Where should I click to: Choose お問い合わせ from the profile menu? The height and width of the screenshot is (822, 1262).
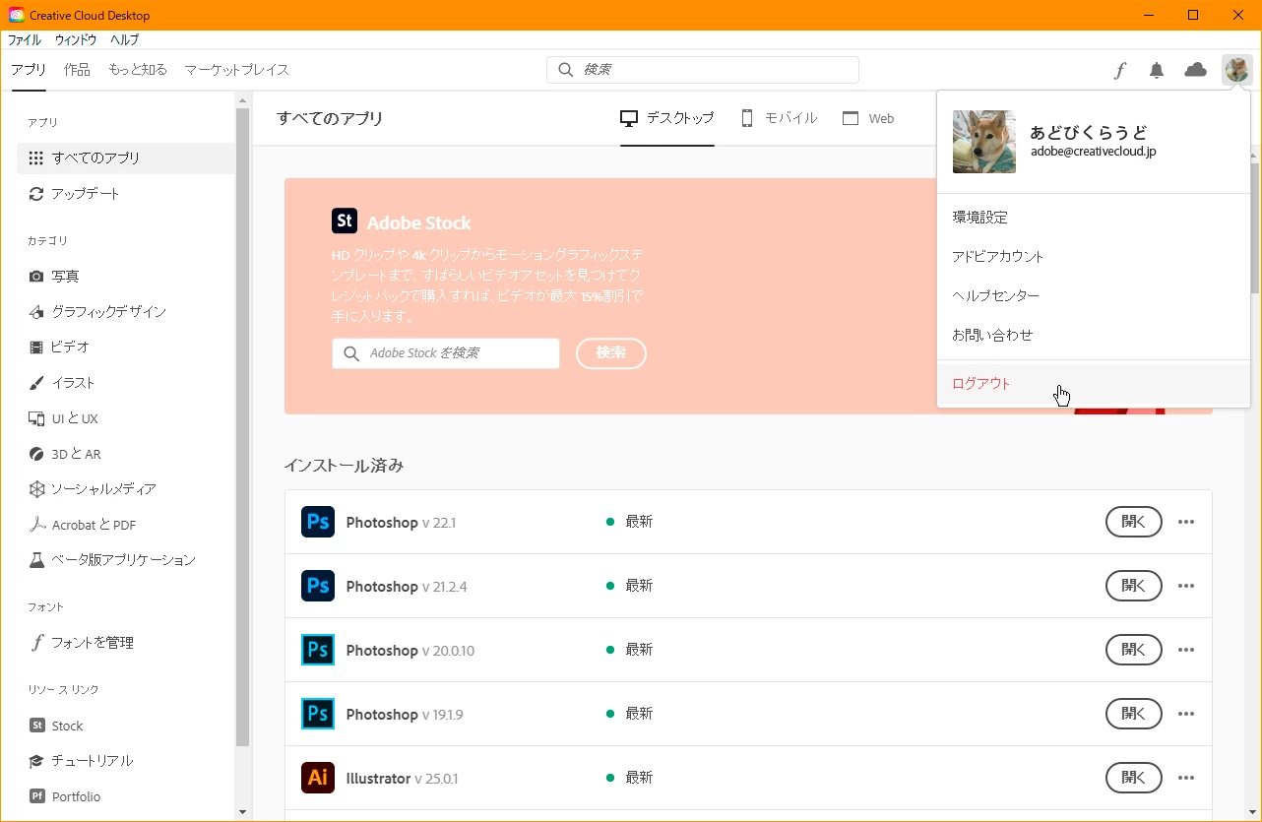pyautogui.click(x=1094, y=336)
